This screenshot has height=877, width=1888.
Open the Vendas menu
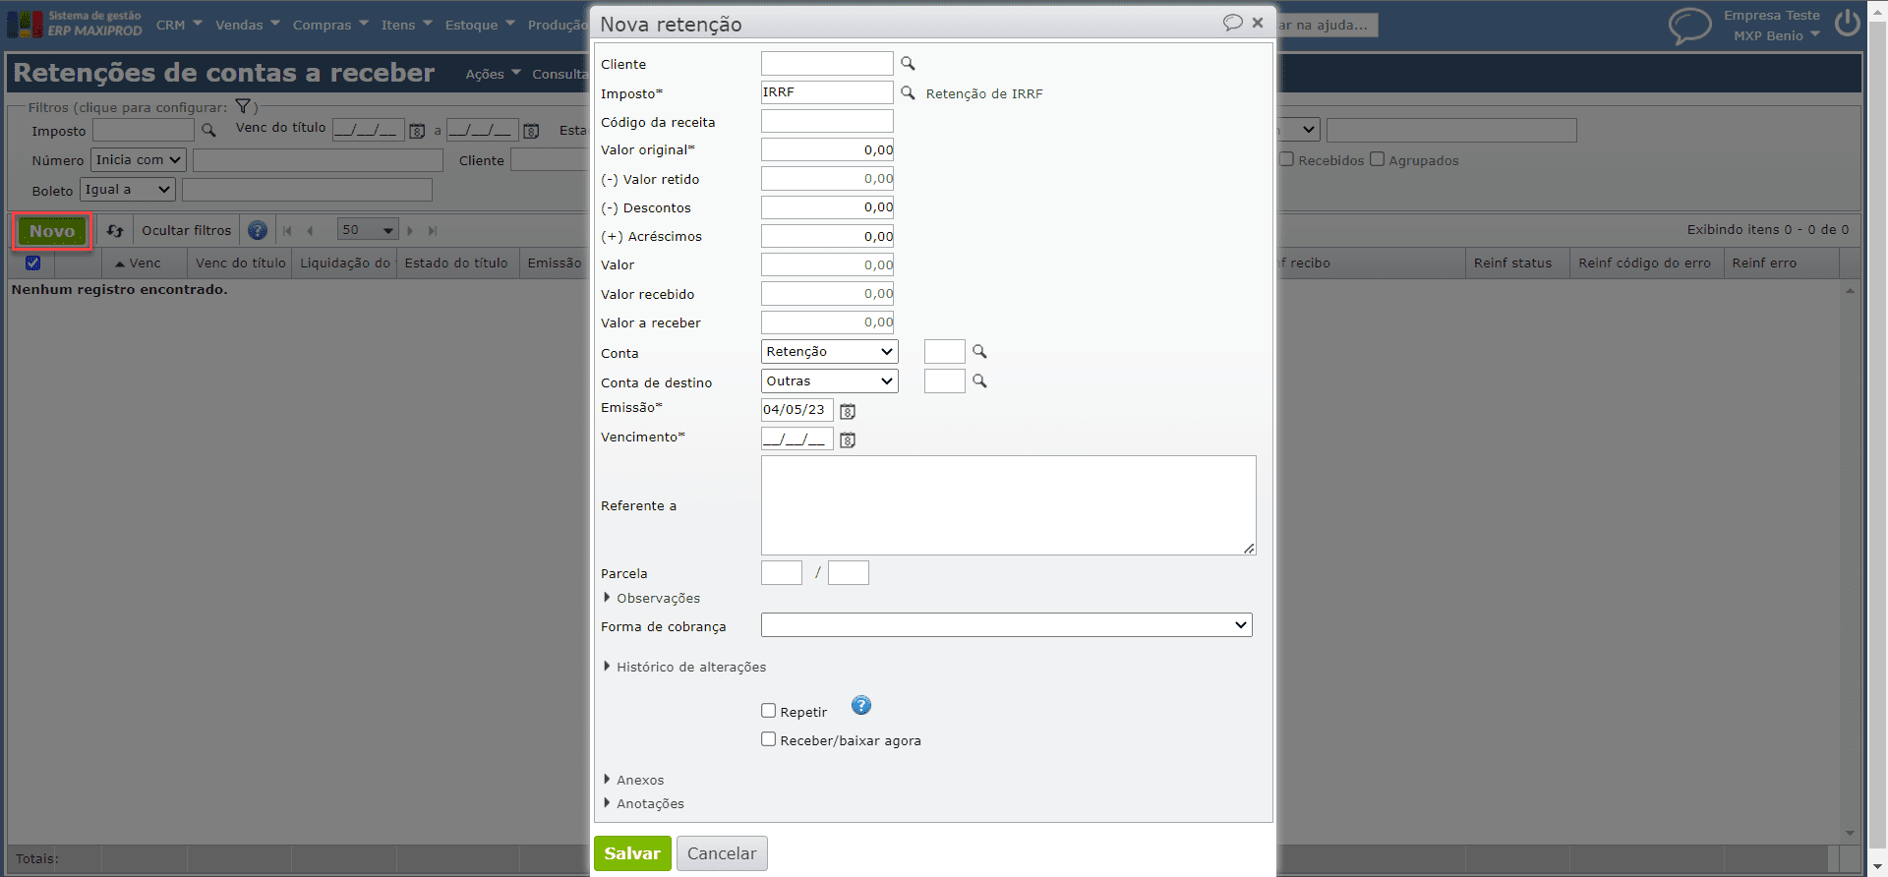coord(248,25)
